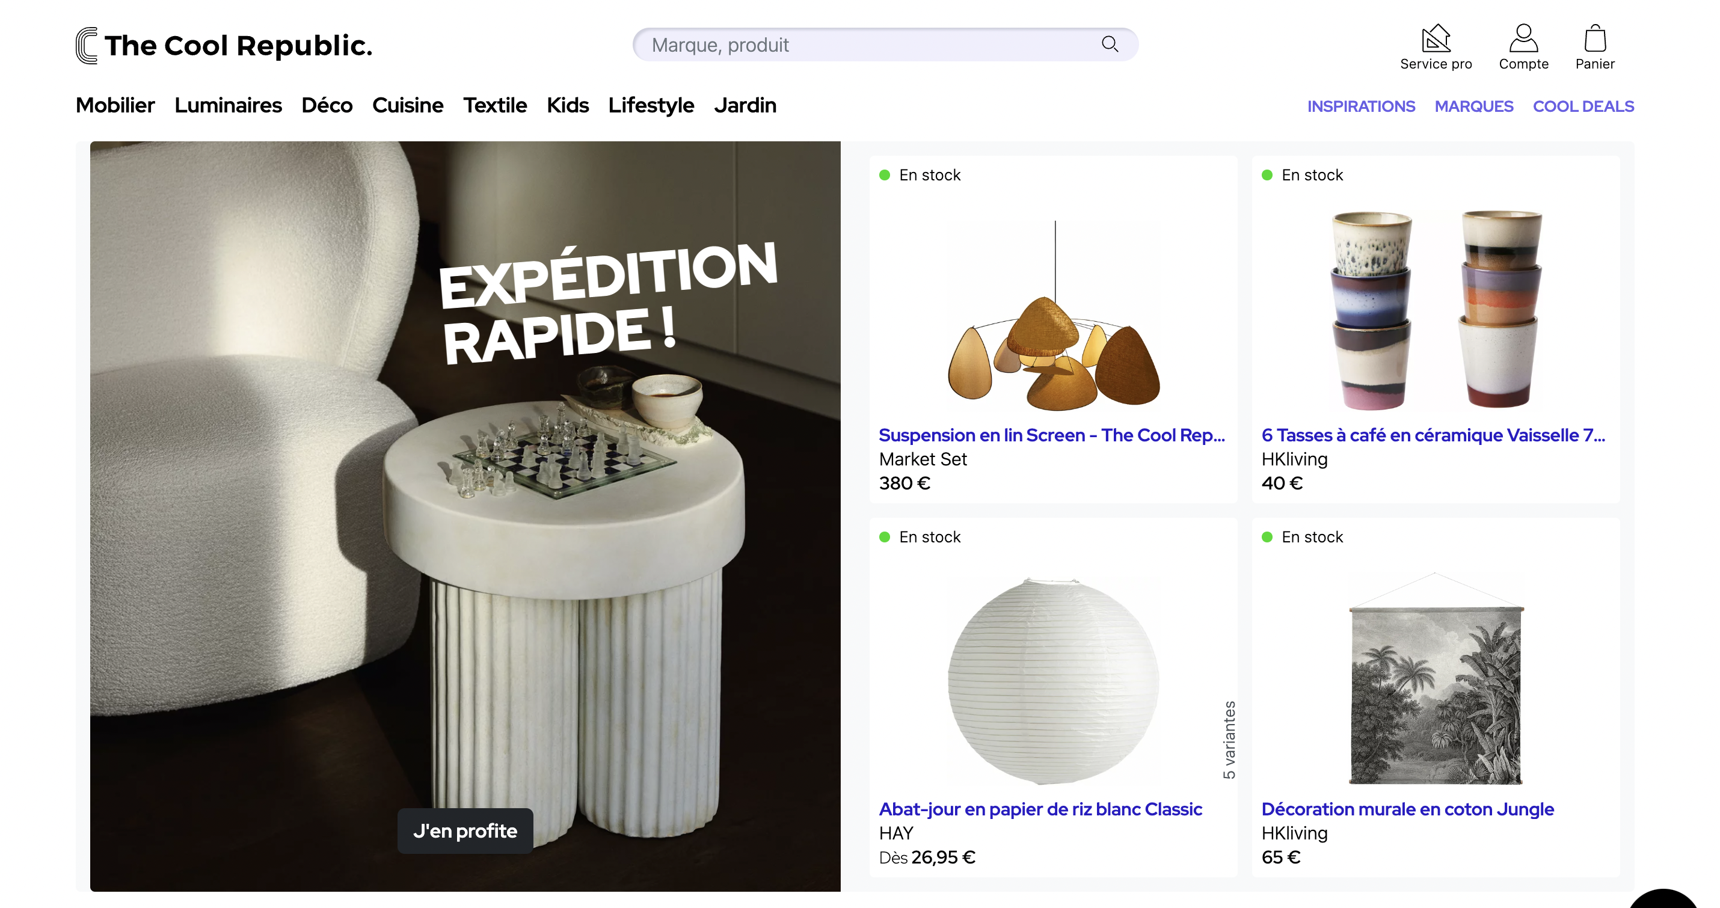Open the Déco menu
1720x908 pixels.
(327, 105)
